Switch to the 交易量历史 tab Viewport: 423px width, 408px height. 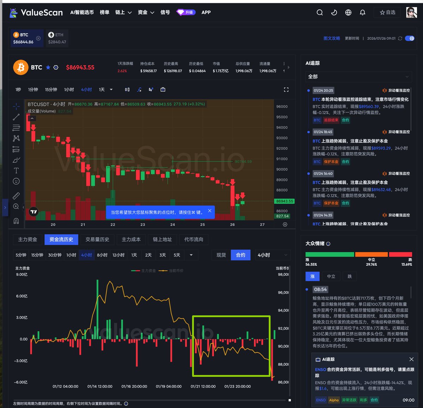(97, 240)
